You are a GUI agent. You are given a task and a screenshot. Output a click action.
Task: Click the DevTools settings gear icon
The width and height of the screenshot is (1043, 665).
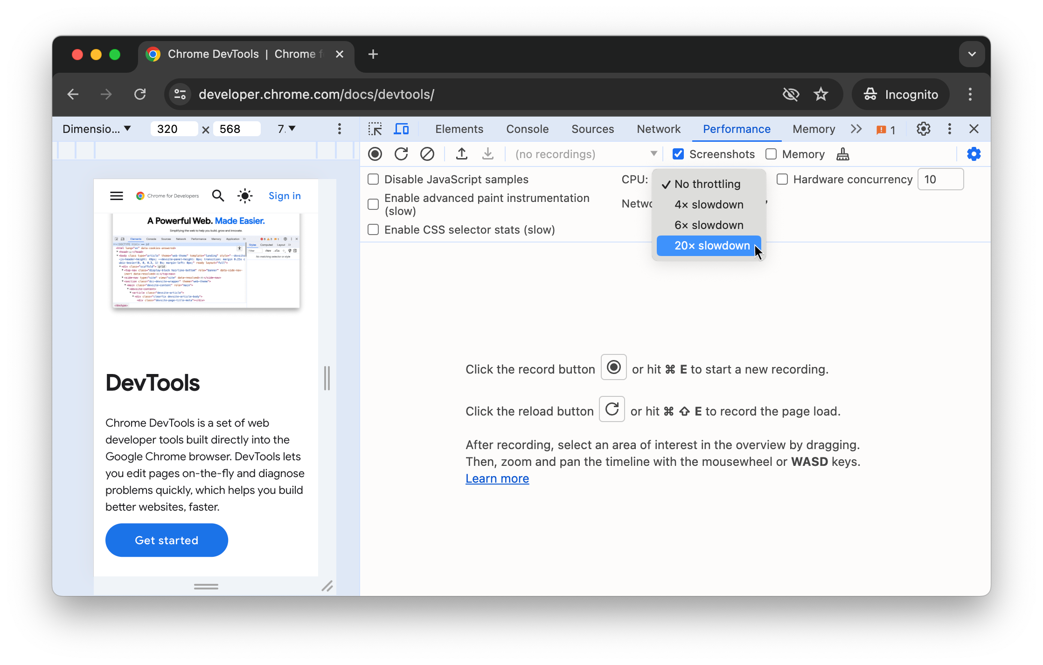(924, 128)
